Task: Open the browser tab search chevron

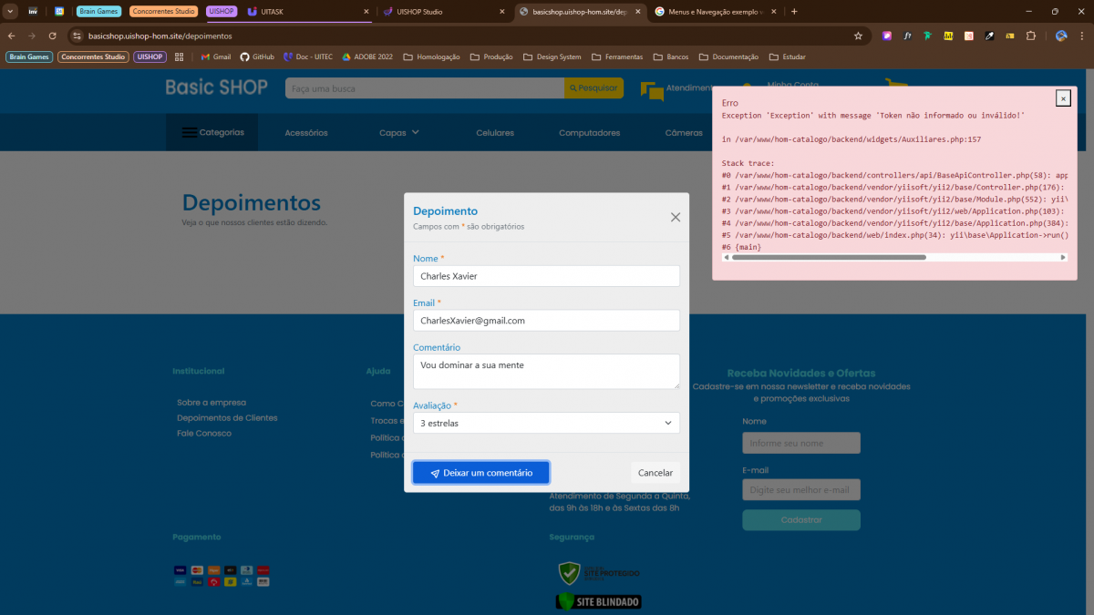Action: (x=10, y=12)
